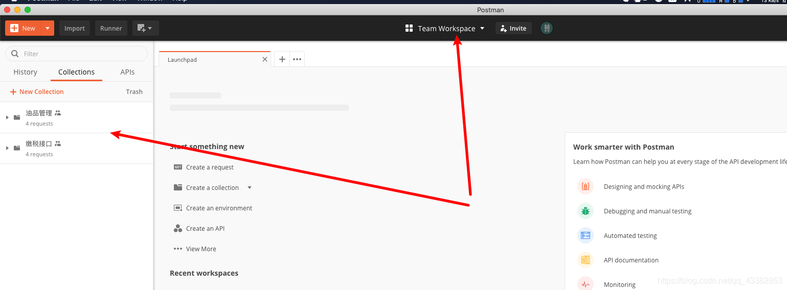787x290 pixels.
Task: Click the environment icon
Action: [x=178, y=208]
